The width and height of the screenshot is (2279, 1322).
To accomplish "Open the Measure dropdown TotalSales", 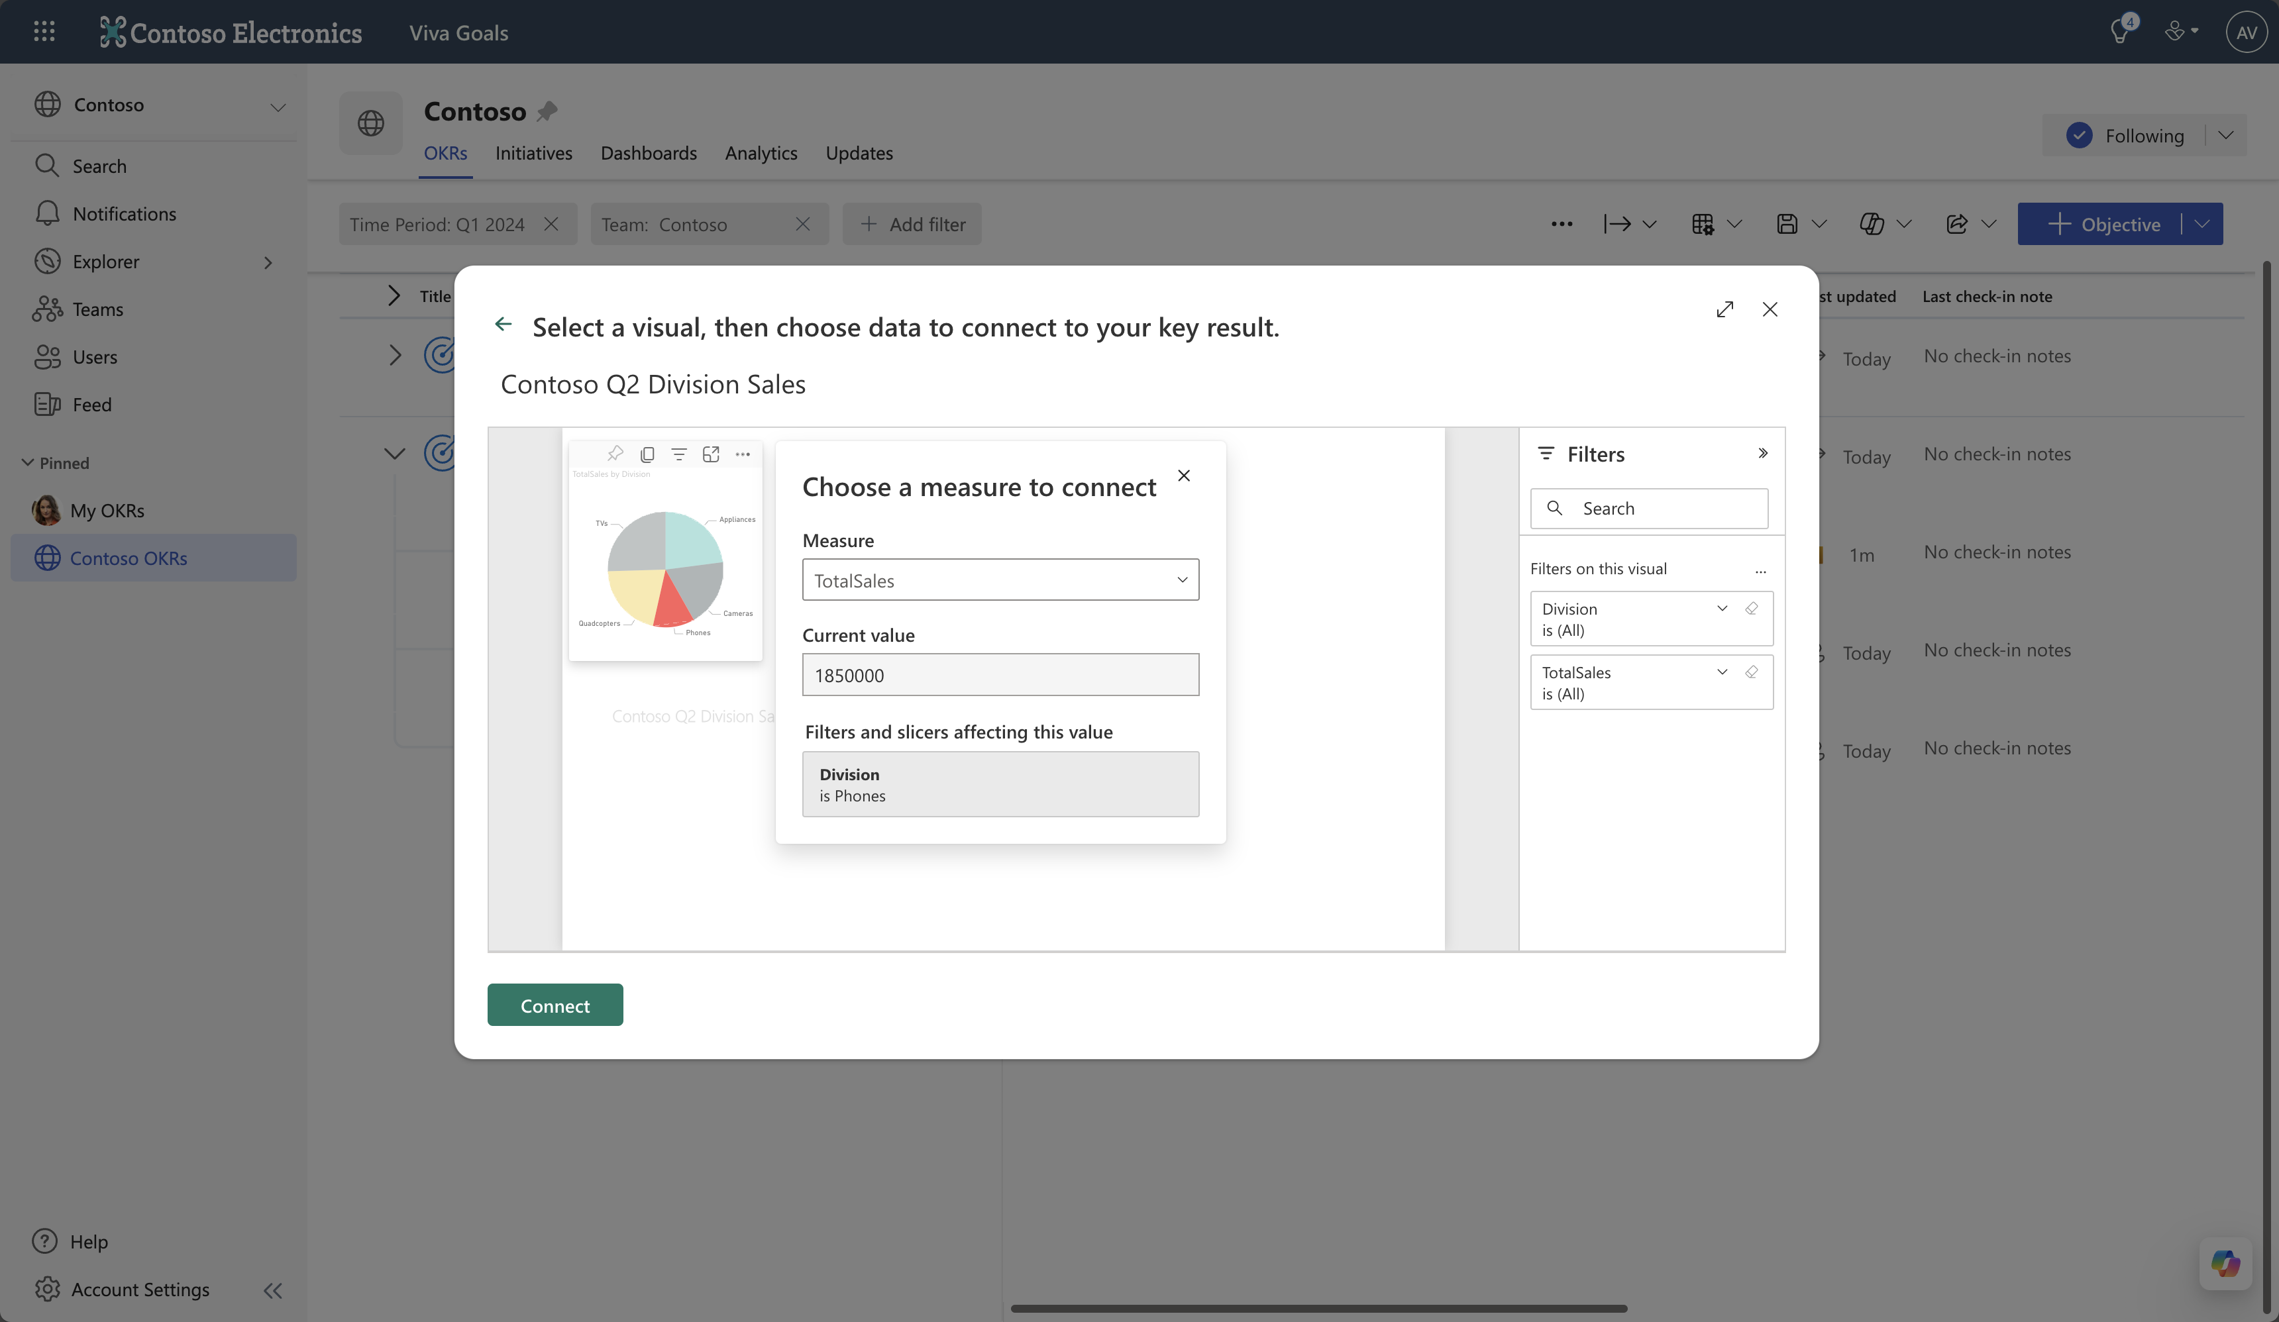I will (1000, 580).
